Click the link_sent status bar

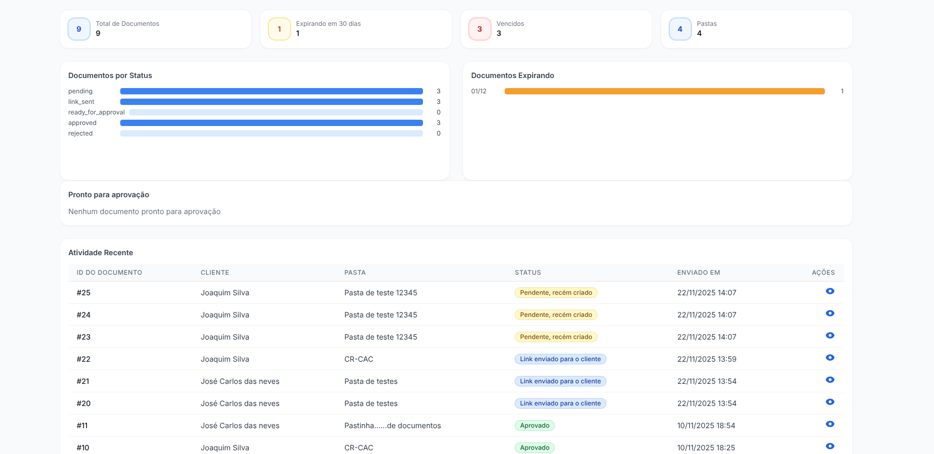[272, 102]
